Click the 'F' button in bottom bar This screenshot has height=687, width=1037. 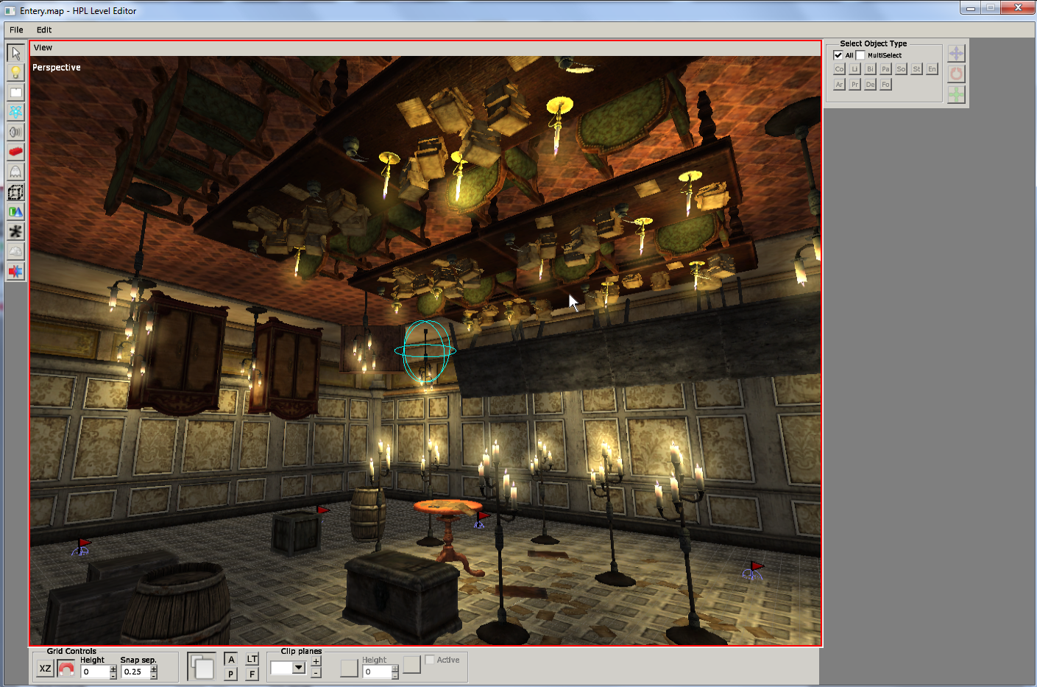(x=252, y=674)
